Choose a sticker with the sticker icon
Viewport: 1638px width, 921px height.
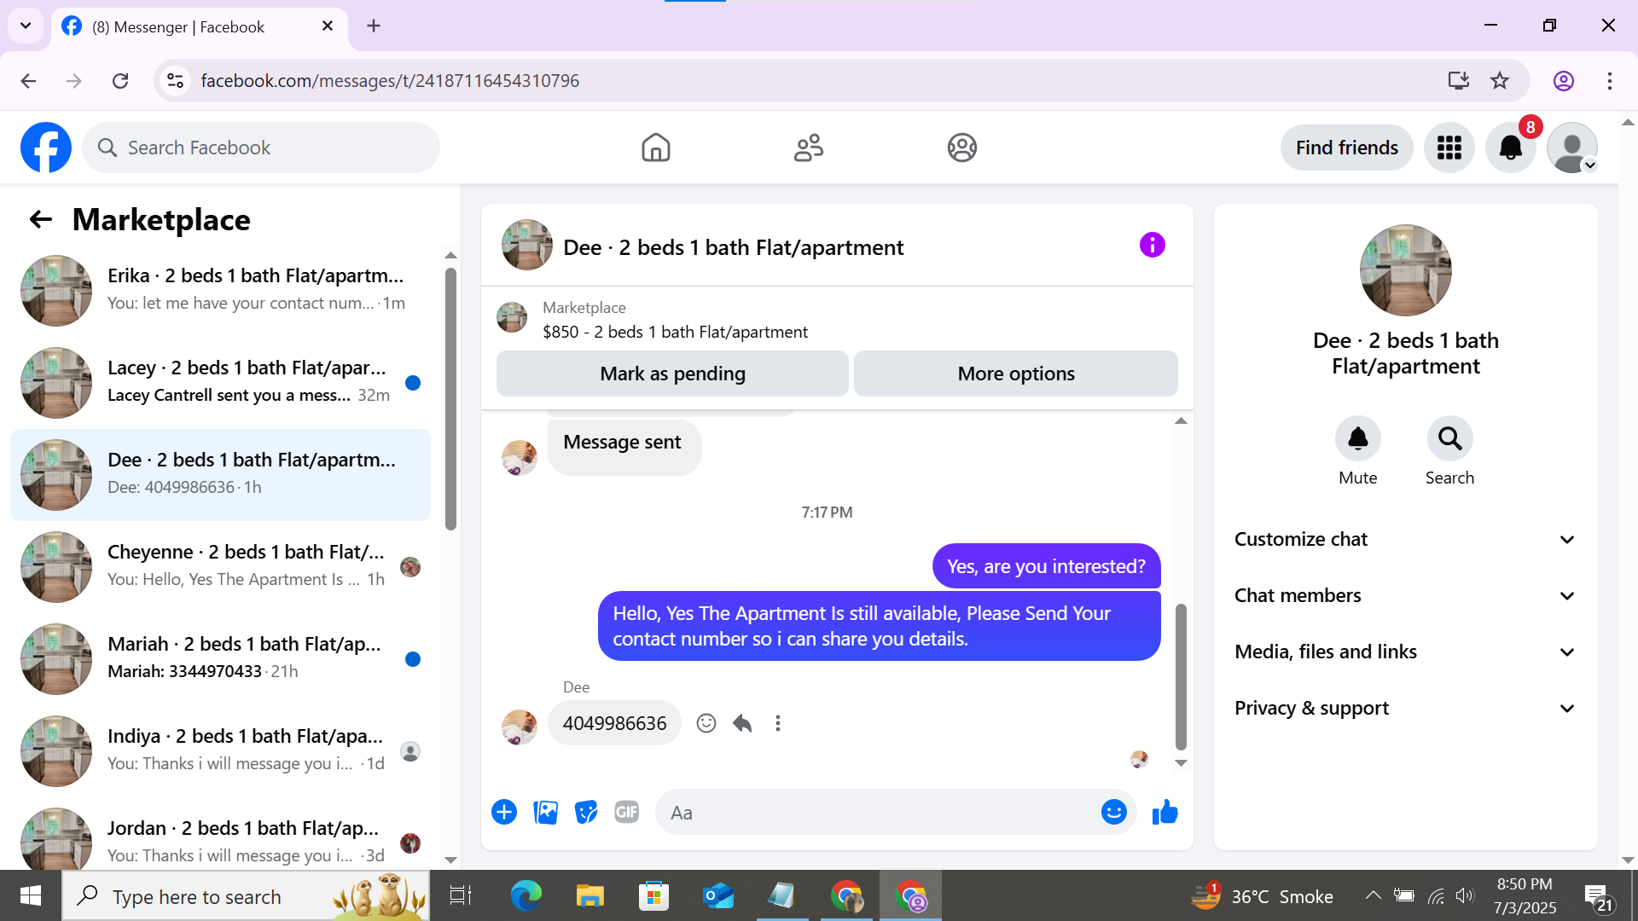586,812
